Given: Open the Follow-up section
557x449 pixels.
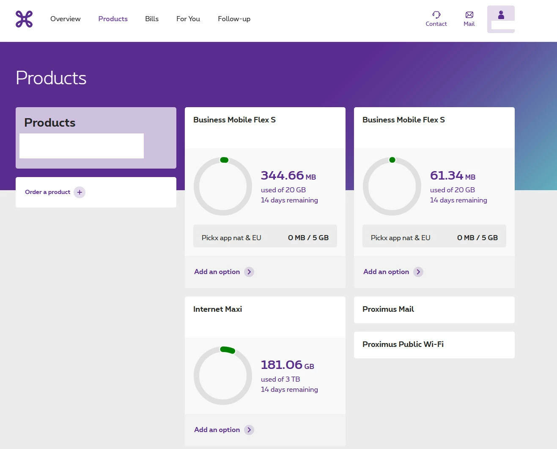Looking at the screenshot, I should [234, 19].
